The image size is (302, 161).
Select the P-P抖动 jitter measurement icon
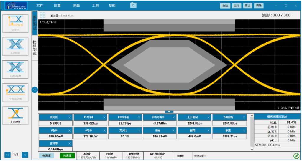15,46
